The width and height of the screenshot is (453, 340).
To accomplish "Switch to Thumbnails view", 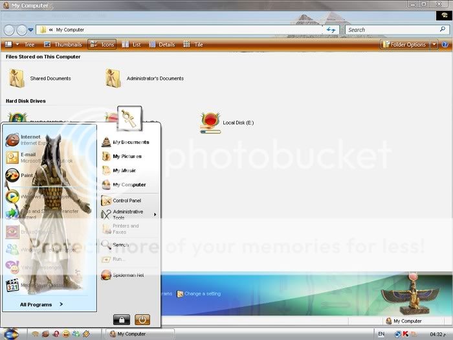I will (x=63, y=45).
